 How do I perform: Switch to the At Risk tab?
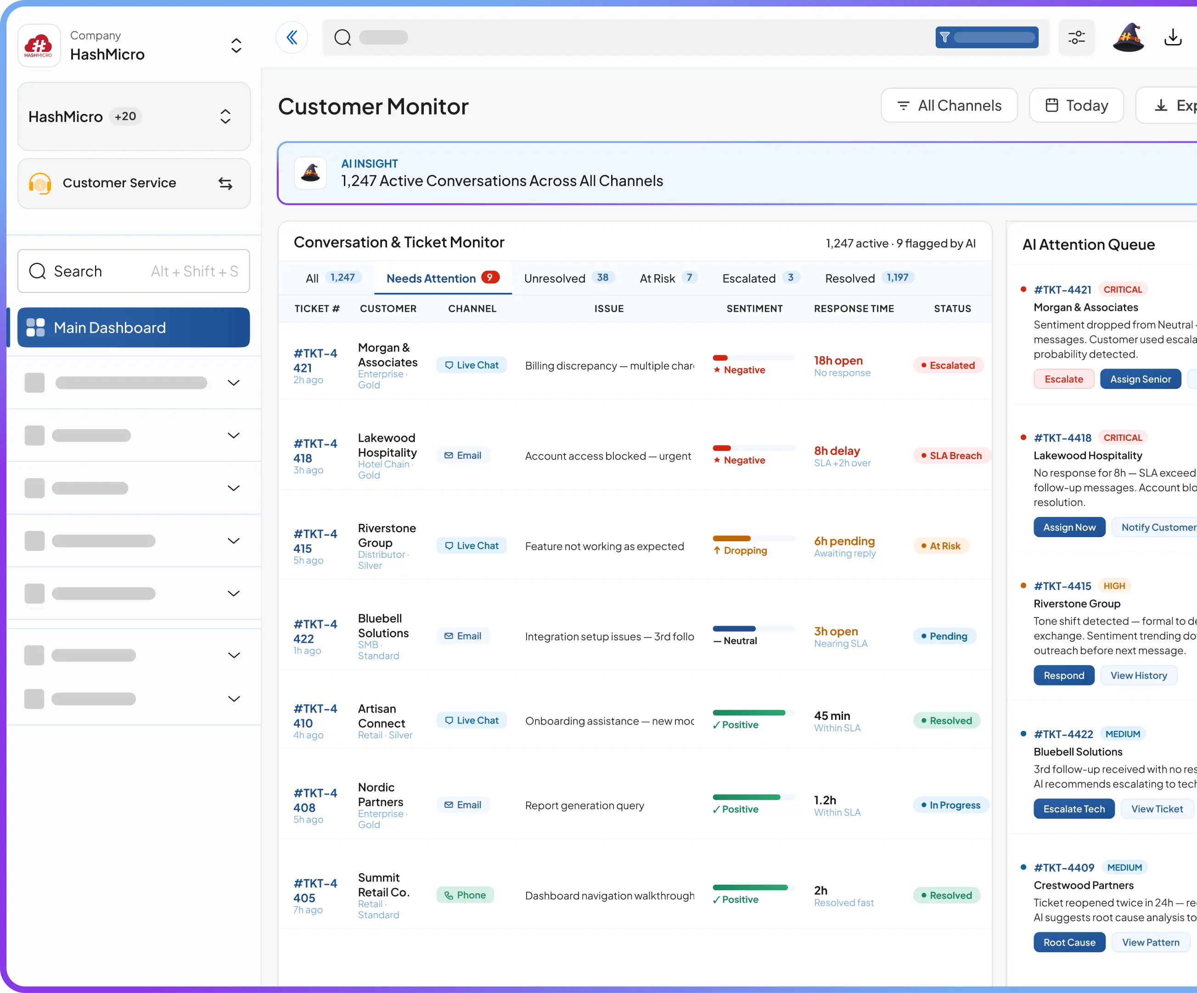pos(668,278)
